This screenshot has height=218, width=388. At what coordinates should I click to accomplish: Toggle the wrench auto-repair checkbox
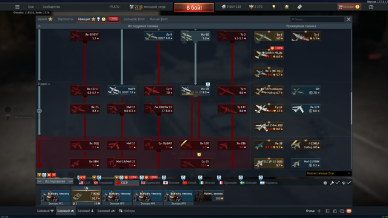(x=337, y=183)
